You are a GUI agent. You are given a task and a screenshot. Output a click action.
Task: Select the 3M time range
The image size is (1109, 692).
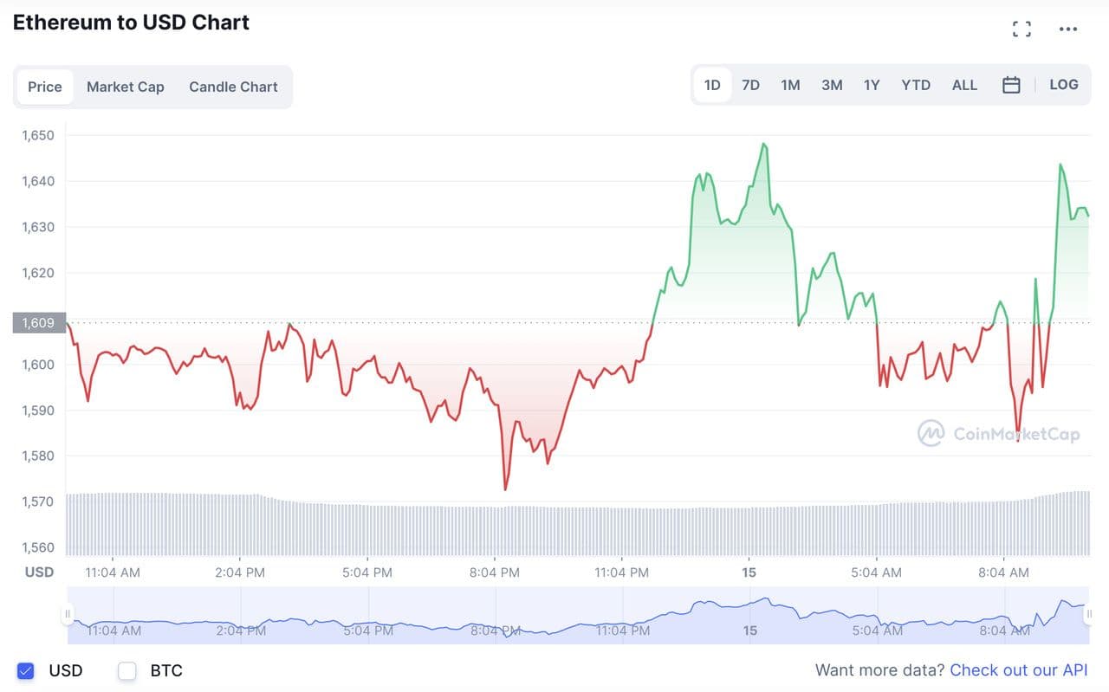pyautogui.click(x=832, y=85)
